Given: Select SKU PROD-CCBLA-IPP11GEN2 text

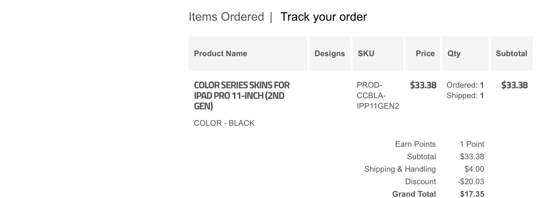Looking at the screenshot, I should [378, 96].
